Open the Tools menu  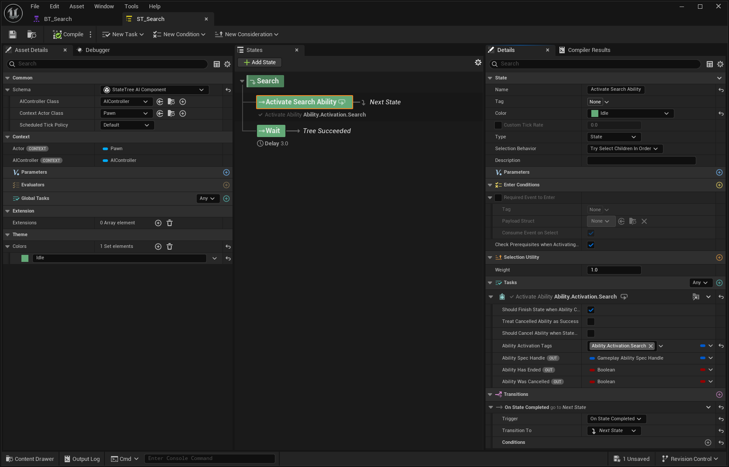point(131,7)
